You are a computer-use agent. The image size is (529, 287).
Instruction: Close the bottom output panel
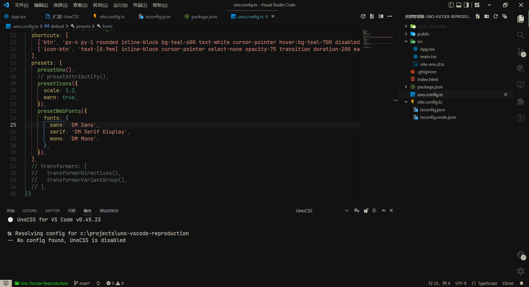coord(391,211)
